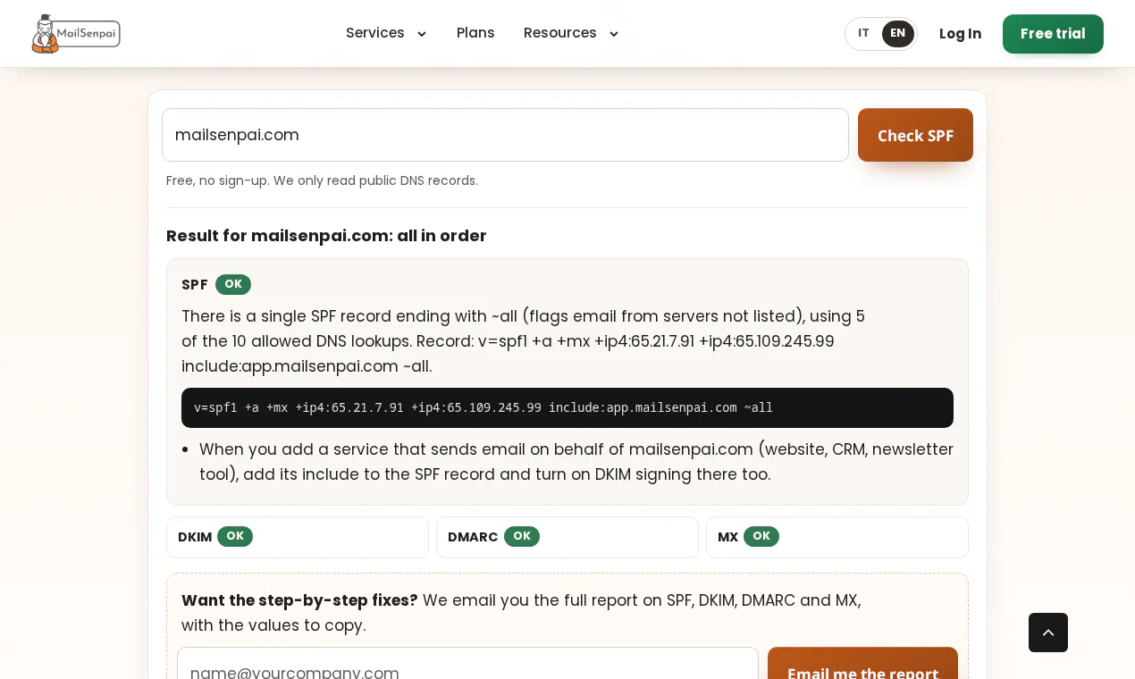Expand the Resources dropdown menu

571,33
